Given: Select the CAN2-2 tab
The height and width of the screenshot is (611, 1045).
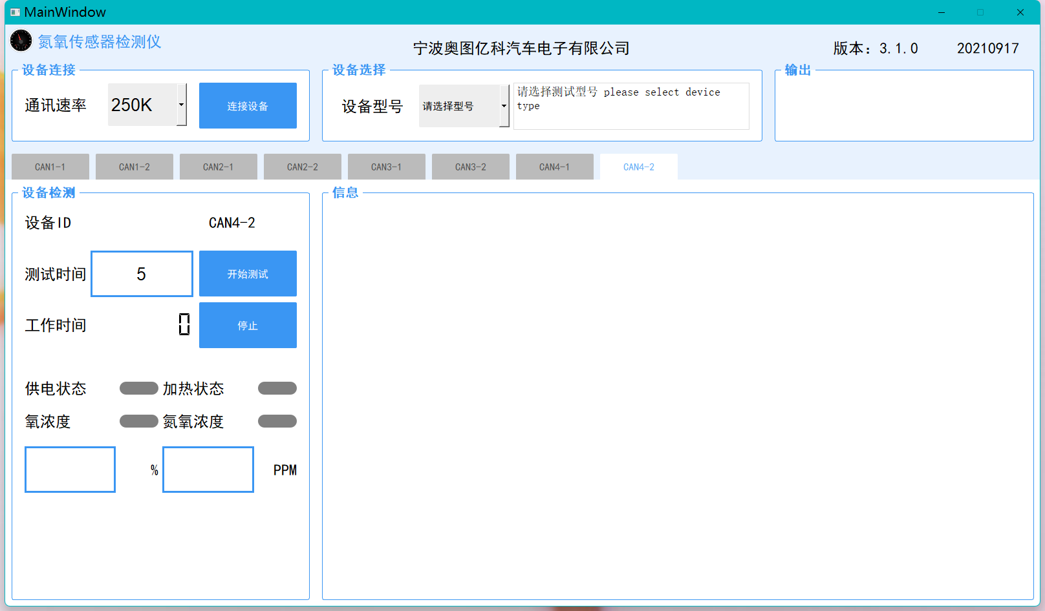Looking at the screenshot, I should (x=302, y=167).
